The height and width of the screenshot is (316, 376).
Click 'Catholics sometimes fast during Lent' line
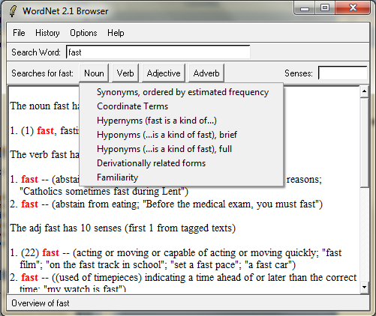[x=104, y=192]
